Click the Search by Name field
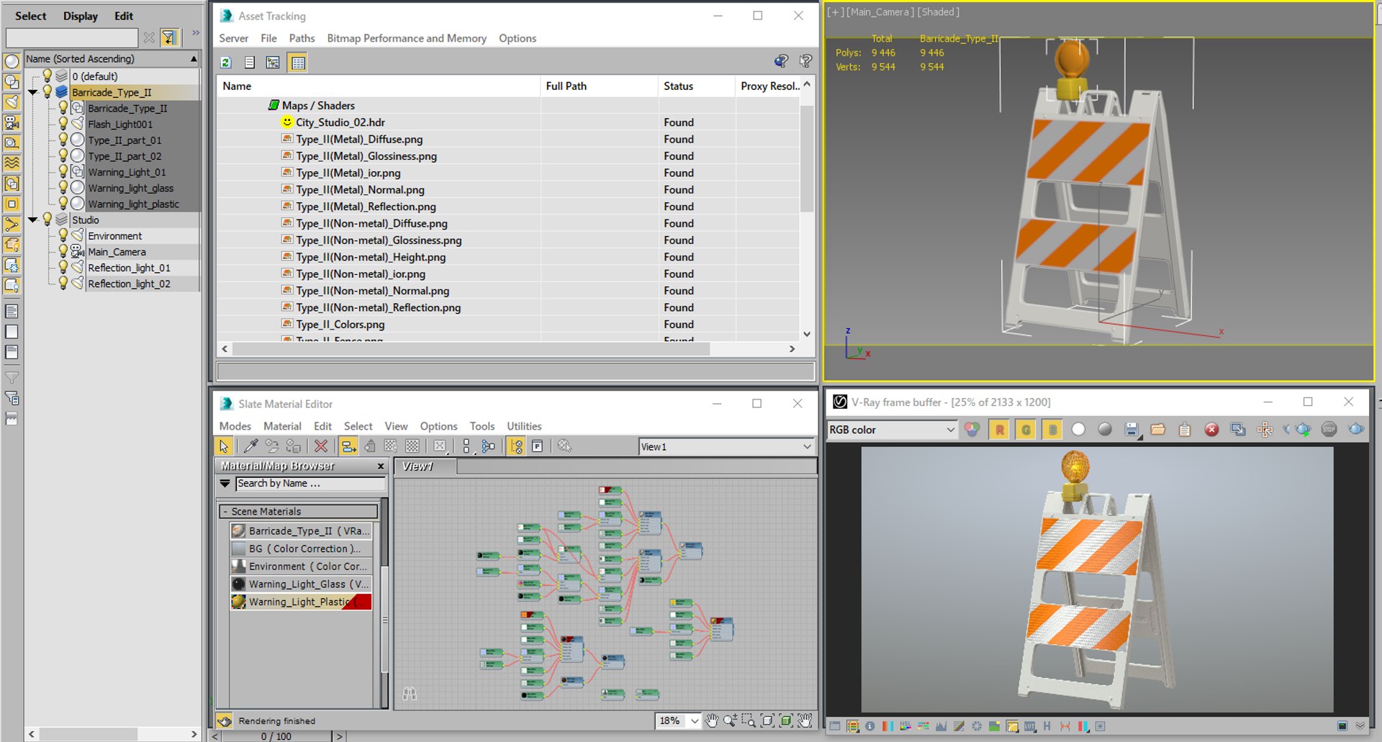The image size is (1382, 742). pyautogui.click(x=310, y=484)
